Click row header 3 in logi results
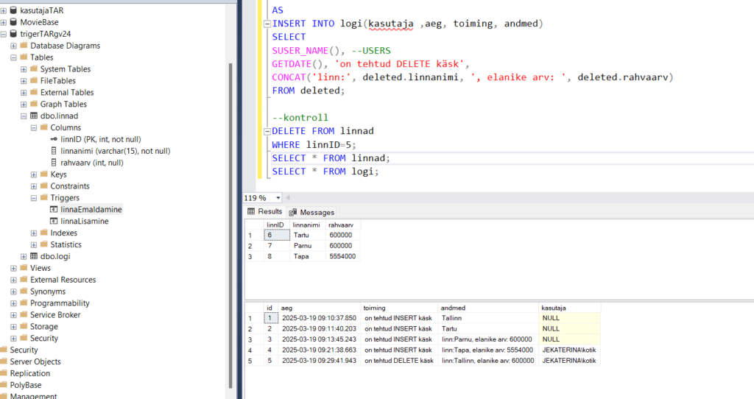 click(254, 339)
